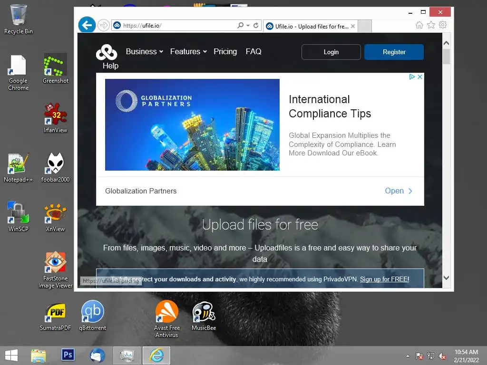Click the AdChoices triangle icon

[x=412, y=77]
